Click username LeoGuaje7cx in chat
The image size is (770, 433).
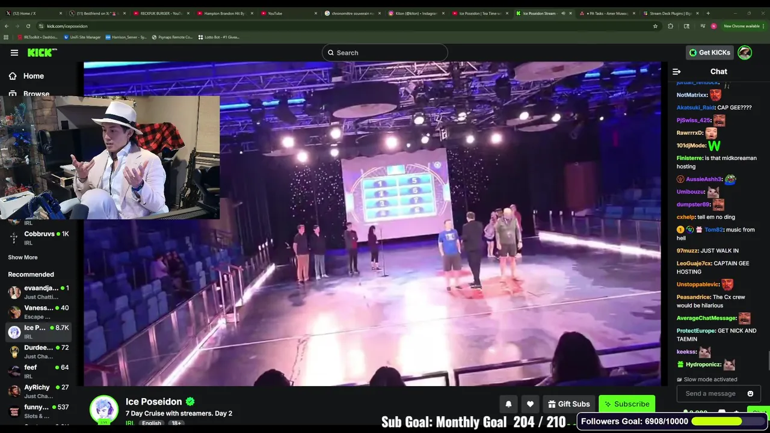694,263
